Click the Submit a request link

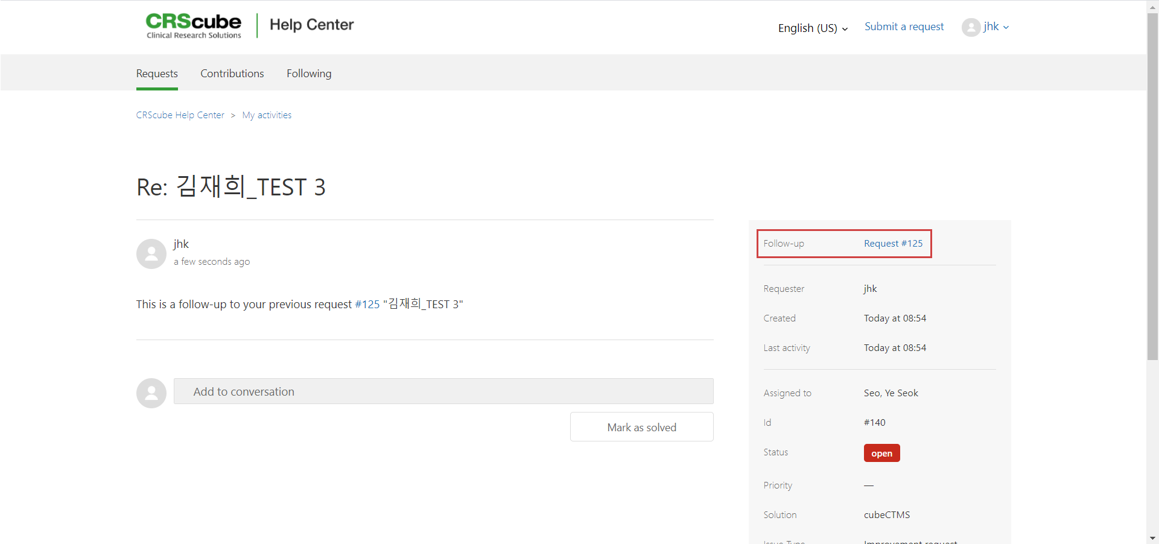(904, 27)
